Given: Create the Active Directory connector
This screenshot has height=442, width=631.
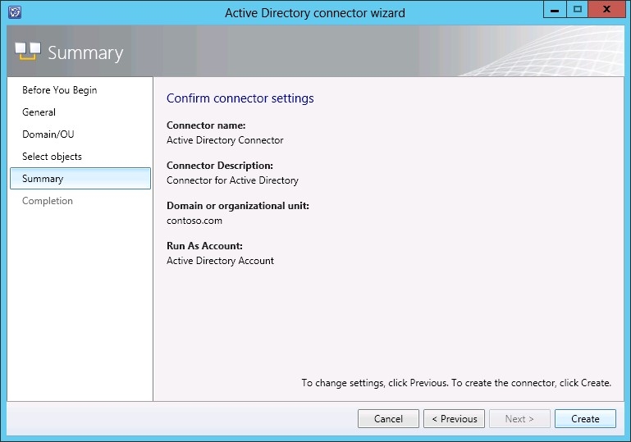Looking at the screenshot, I should click(x=585, y=419).
